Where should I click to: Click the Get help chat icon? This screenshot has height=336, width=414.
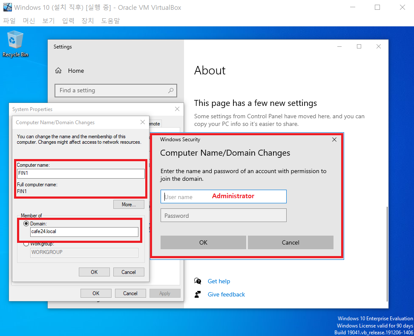(x=198, y=281)
